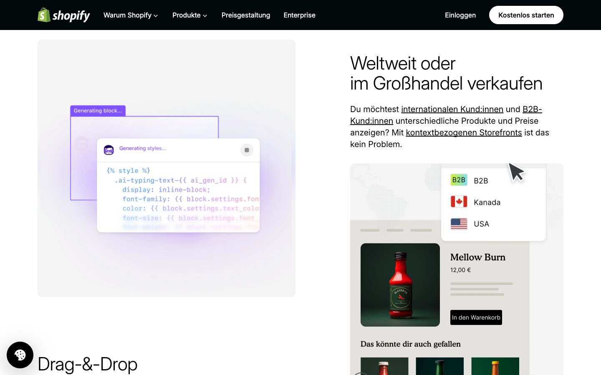Click the Shopify logo in the header
The height and width of the screenshot is (375, 601).
(x=64, y=15)
